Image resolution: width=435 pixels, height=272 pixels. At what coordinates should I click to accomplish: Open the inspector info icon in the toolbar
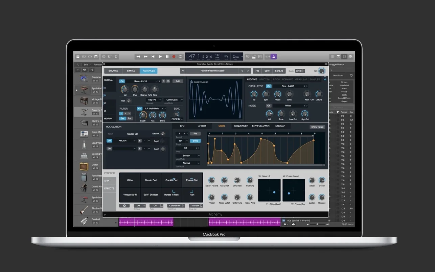tap(84, 56)
